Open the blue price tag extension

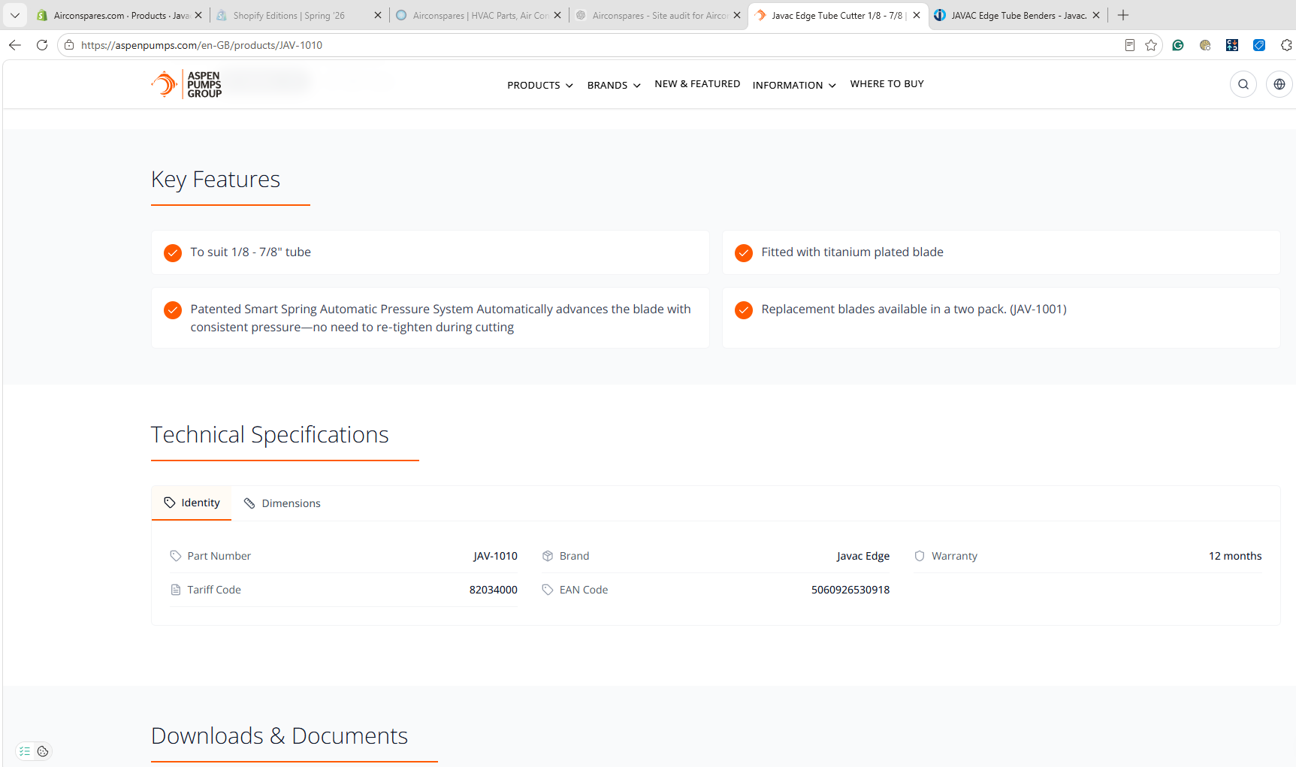(1259, 45)
